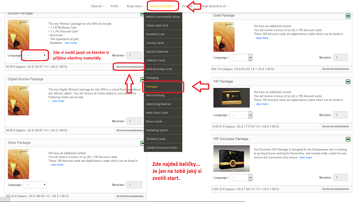Click Množství quantity field for Bronze Package
Screen dimensions: 362x202
pyautogui.click(x=134, y=55)
